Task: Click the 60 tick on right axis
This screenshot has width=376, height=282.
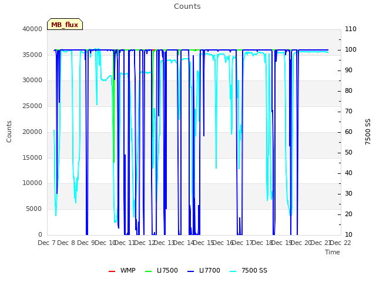Action: click(x=348, y=132)
